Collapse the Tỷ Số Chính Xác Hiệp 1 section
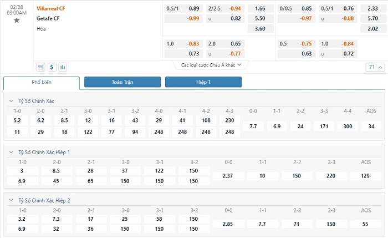The height and width of the screenshot is (238, 388). [x=12, y=152]
